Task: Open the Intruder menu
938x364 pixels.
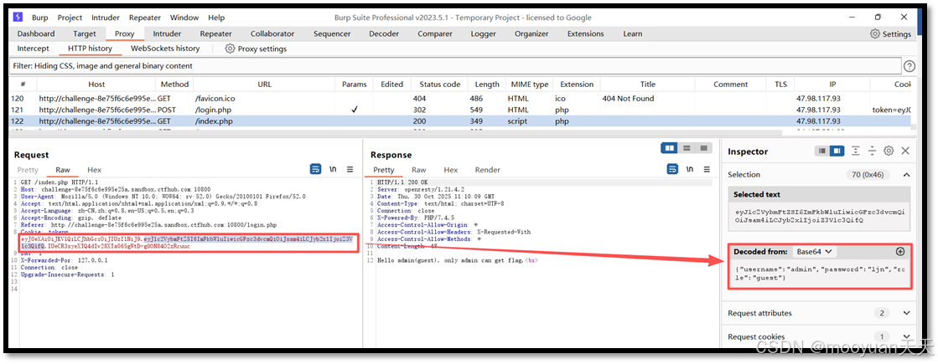Action: 106,18
